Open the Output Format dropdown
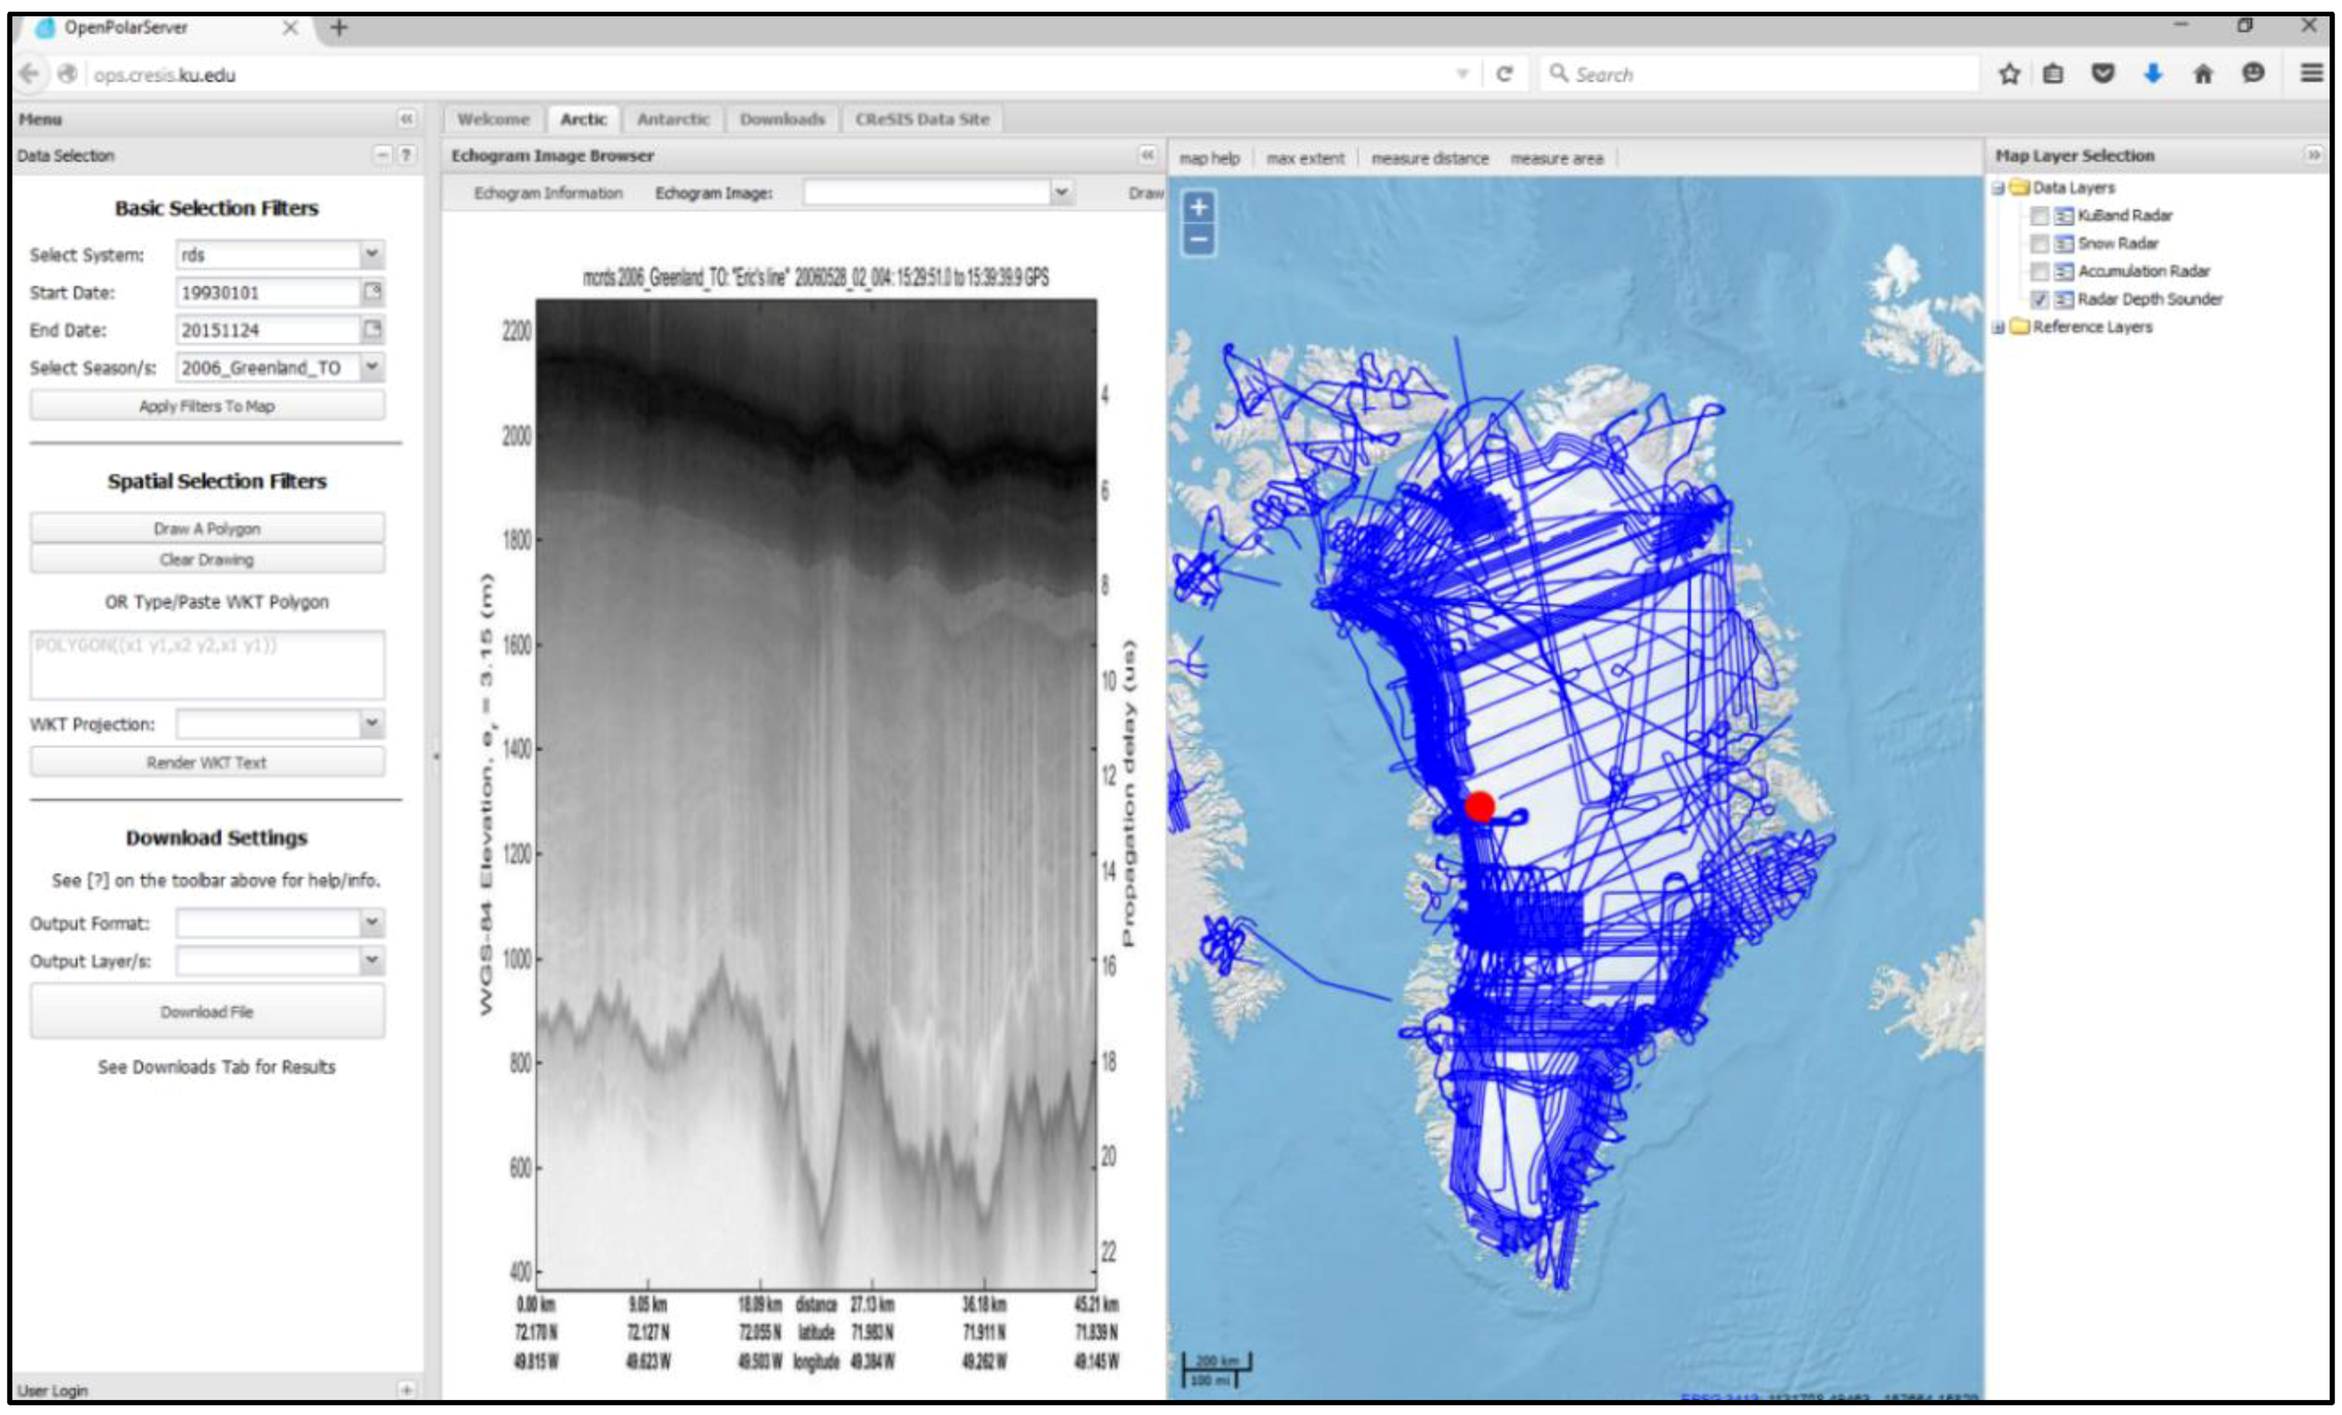The image size is (2342, 1415). pyautogui.click(x=372, y=923)
